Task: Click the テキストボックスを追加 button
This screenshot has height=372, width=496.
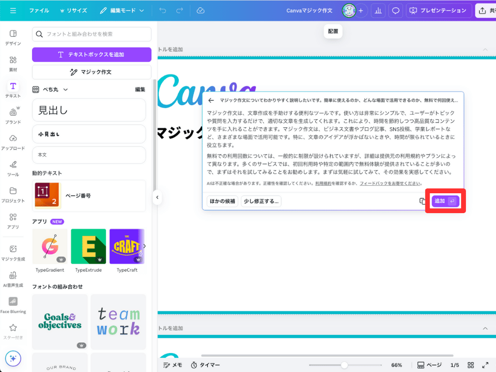Action: tap(92, 55)
